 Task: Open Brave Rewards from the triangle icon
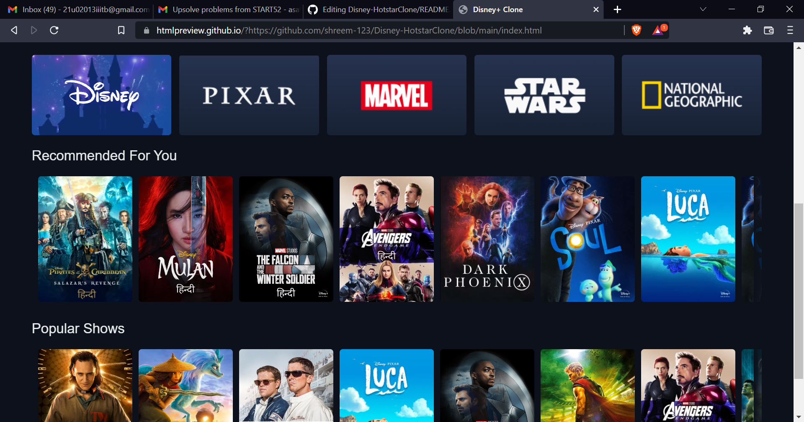point(658,30)
